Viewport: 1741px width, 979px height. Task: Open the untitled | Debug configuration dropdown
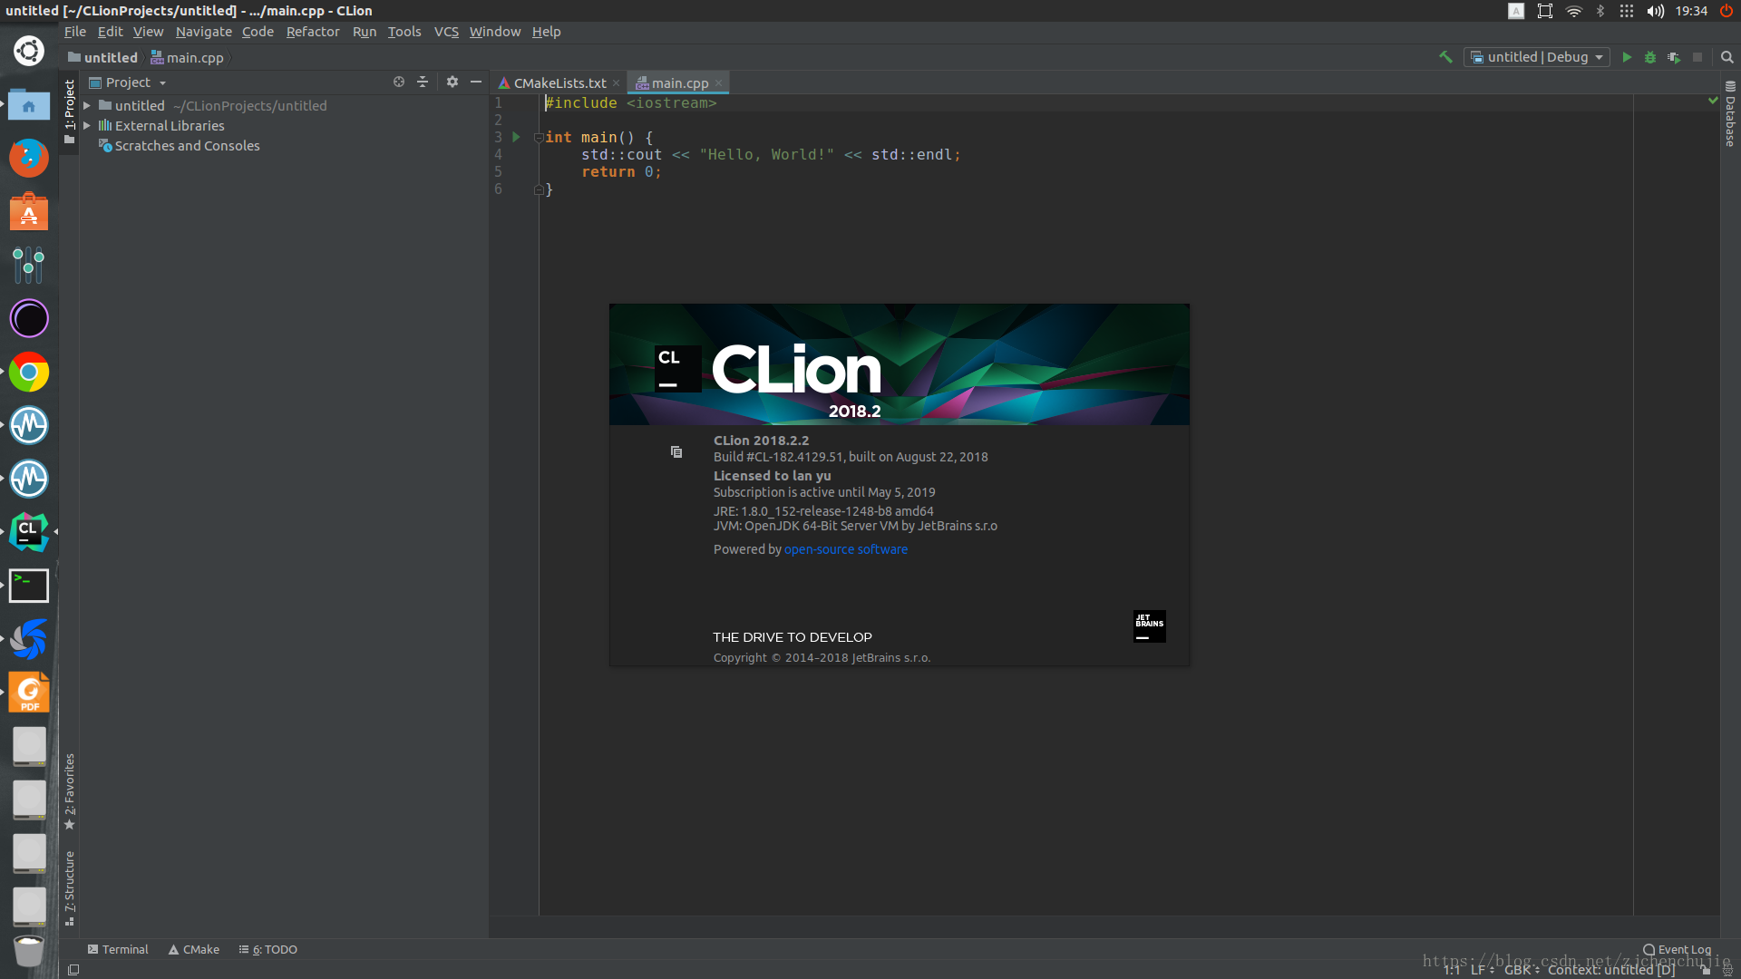(x=1537, y=57)
